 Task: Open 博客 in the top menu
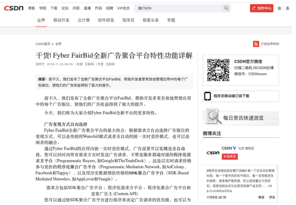[31, 8]
